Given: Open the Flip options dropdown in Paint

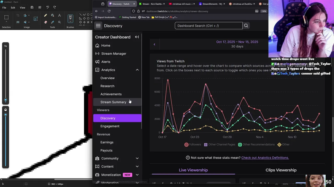Looking at the screenshot, I should [29, 22].
